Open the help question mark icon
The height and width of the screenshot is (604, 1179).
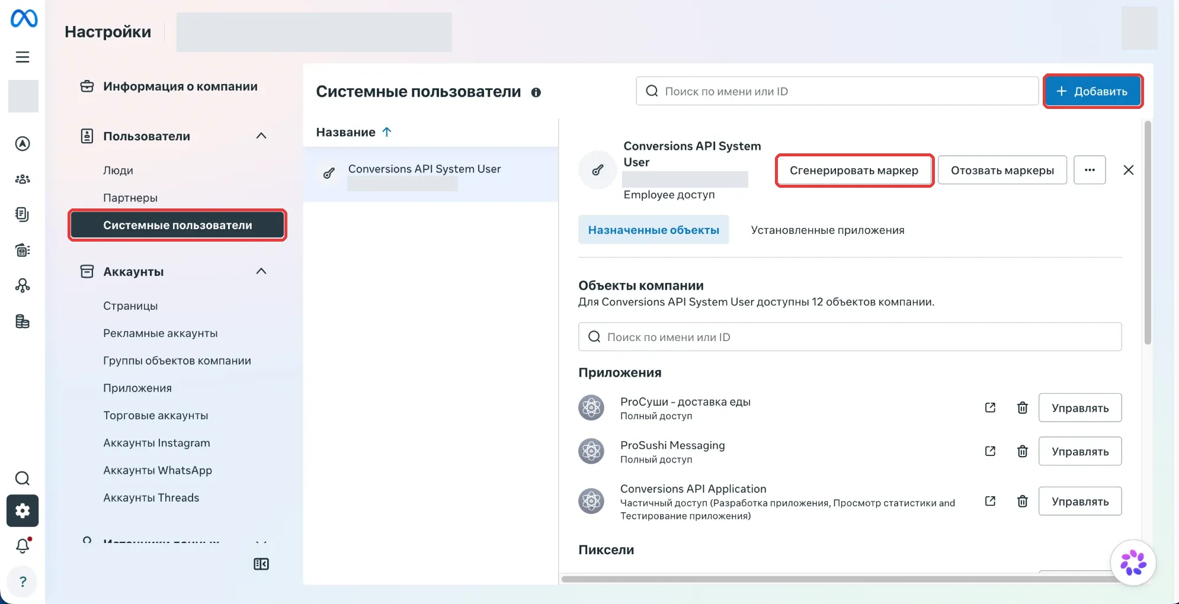pos(23,581)
